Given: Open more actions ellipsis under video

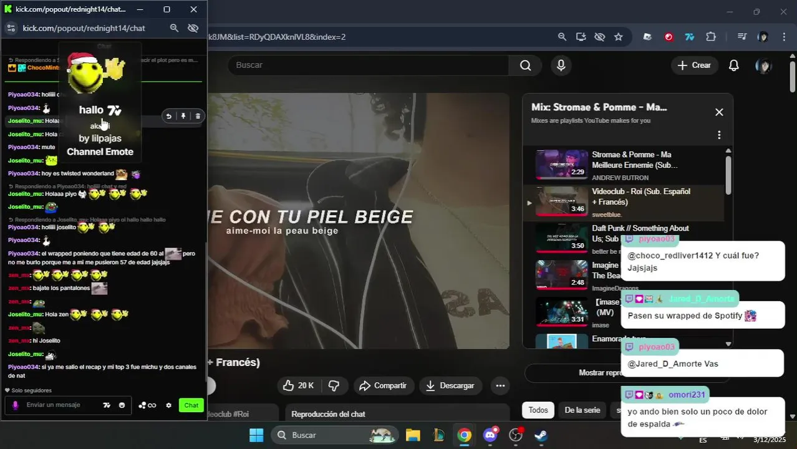Looking at the screenshot, I should pyautogui.click(x=500, y=386).
